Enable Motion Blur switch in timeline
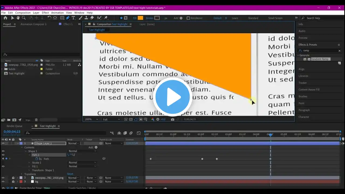345x194 pixels. (131, 133)
